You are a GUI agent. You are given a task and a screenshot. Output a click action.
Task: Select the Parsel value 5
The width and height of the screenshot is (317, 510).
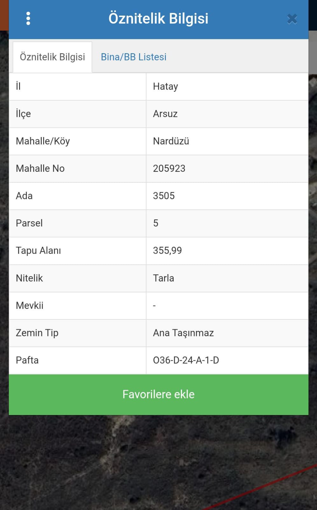(156, 223)
